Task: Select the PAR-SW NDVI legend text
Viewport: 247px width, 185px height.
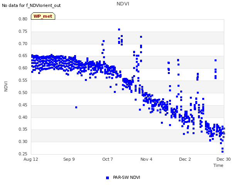Action: pyautogui.click(x=127, y=177)
